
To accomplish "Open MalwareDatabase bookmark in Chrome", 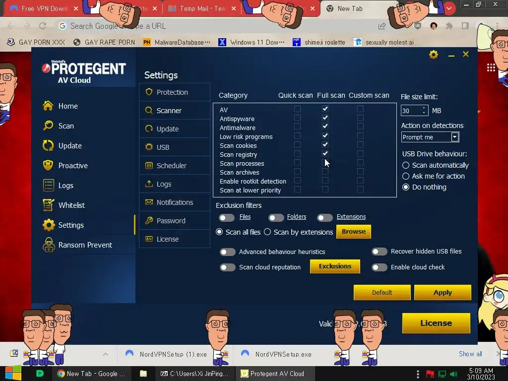I will (x=177, y=42).
